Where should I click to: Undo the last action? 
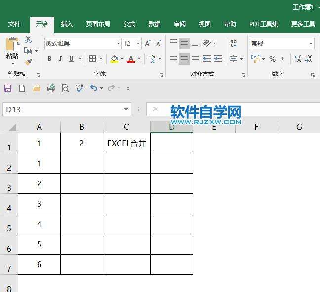coord(94,88)
